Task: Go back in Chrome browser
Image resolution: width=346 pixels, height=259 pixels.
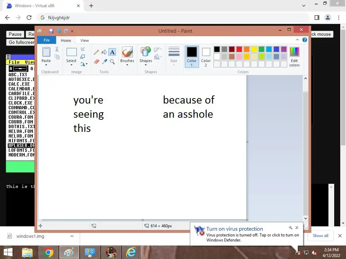Action: point(7,18)
